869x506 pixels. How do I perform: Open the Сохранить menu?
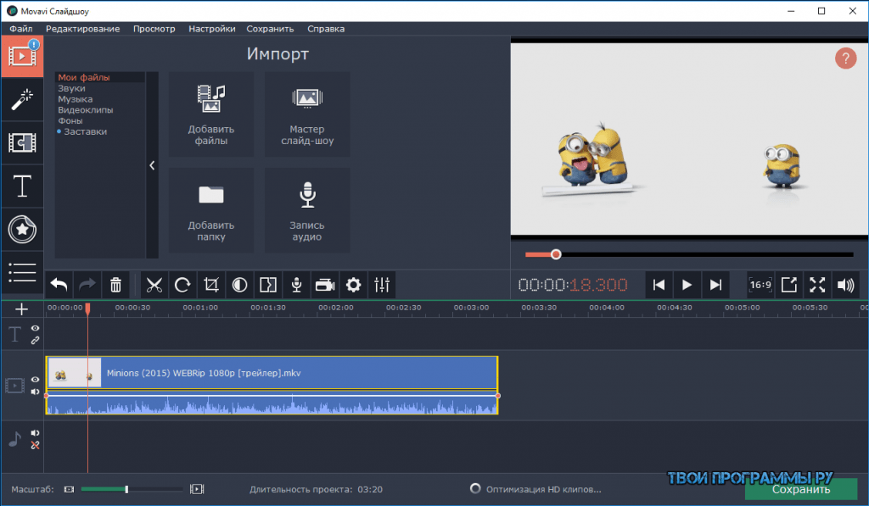[x=270, y=29]
